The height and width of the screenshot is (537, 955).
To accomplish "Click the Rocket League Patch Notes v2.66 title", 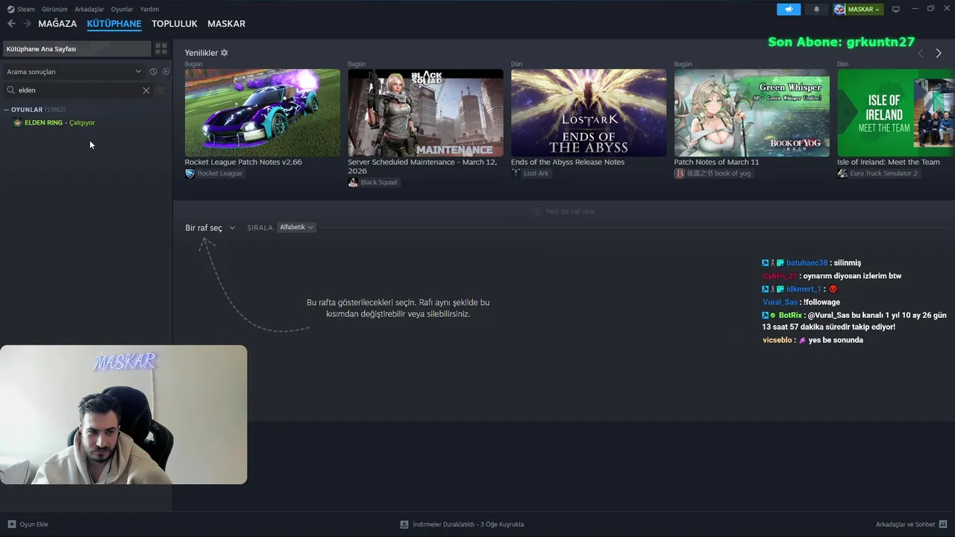I will tap(243, 162).
